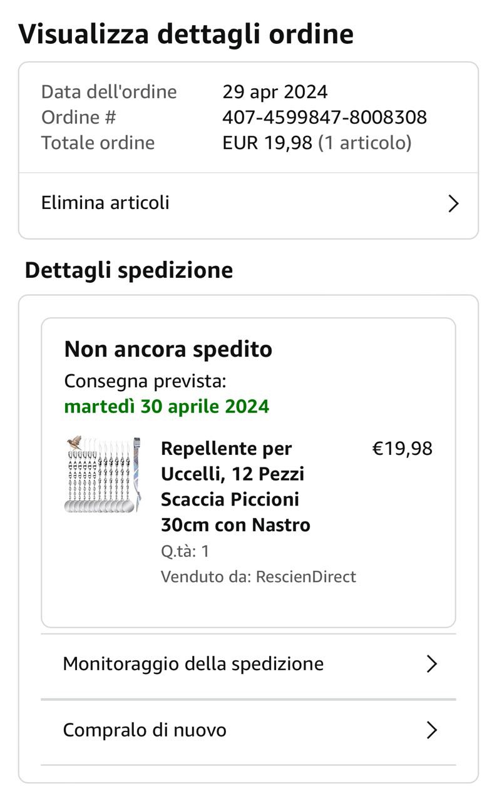Tap the chevron beside Compralo di nuovo
Screen dimensions: 497x801
[x=431, y=730]
